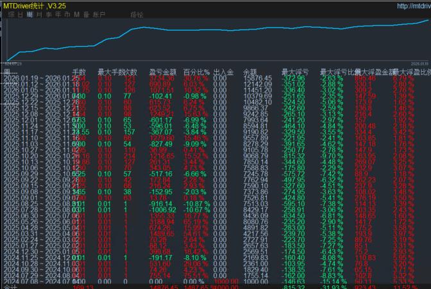Open the http://mtdriv link
Viewport: 431px width, 289px height.
(x=414, y=6)
